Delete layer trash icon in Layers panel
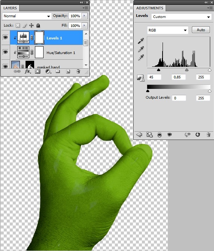 point(78,71)
